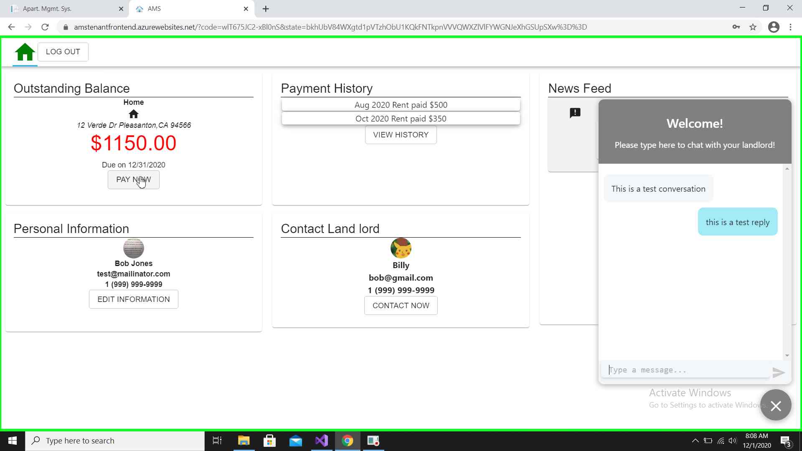Open network Wi-Fi tray icon
Viewport: 802px width, 451px height.
coord(721,441)
